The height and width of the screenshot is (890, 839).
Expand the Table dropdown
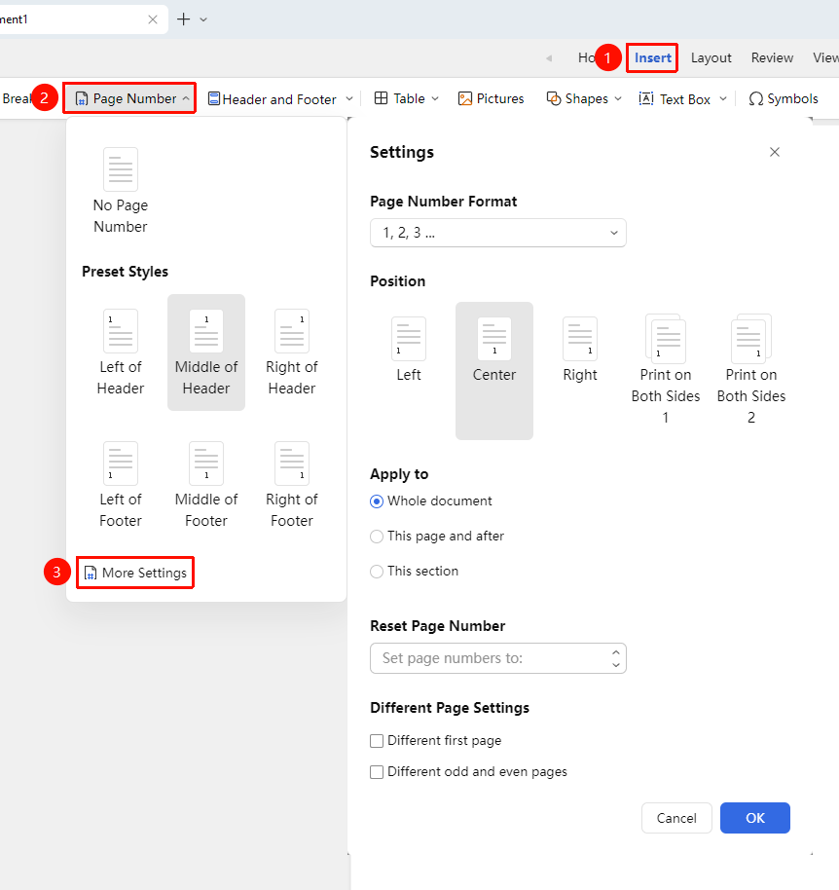coord(435,98)
